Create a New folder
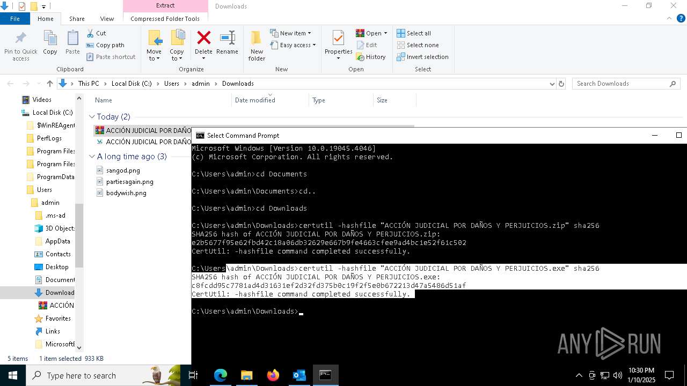The width and height of the screenshot is (687, 386). point(257,46)
